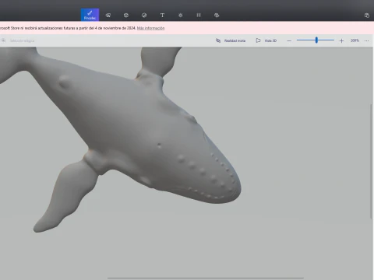Open the Stickers tool
The image size is (374, 280).
[x=144, y=16]
